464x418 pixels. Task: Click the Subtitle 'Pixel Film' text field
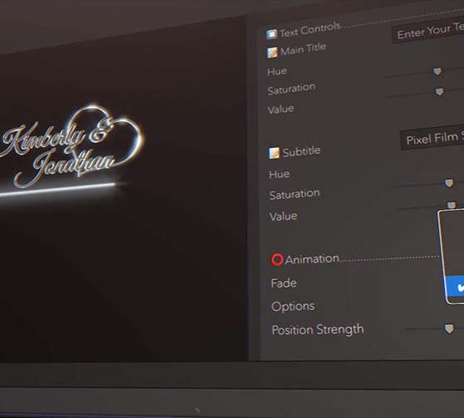pos(432,139)
